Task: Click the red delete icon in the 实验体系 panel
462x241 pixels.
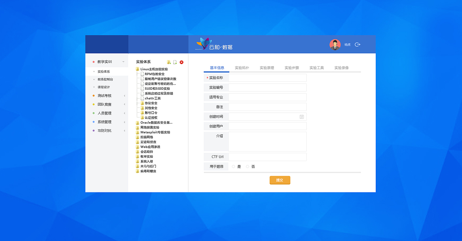Action: 182,62
